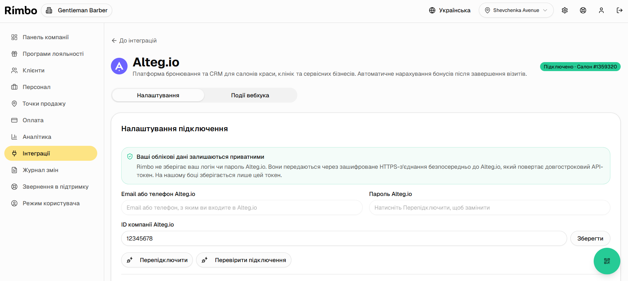Open the Gentleman Barber company selector

point(77,10)
